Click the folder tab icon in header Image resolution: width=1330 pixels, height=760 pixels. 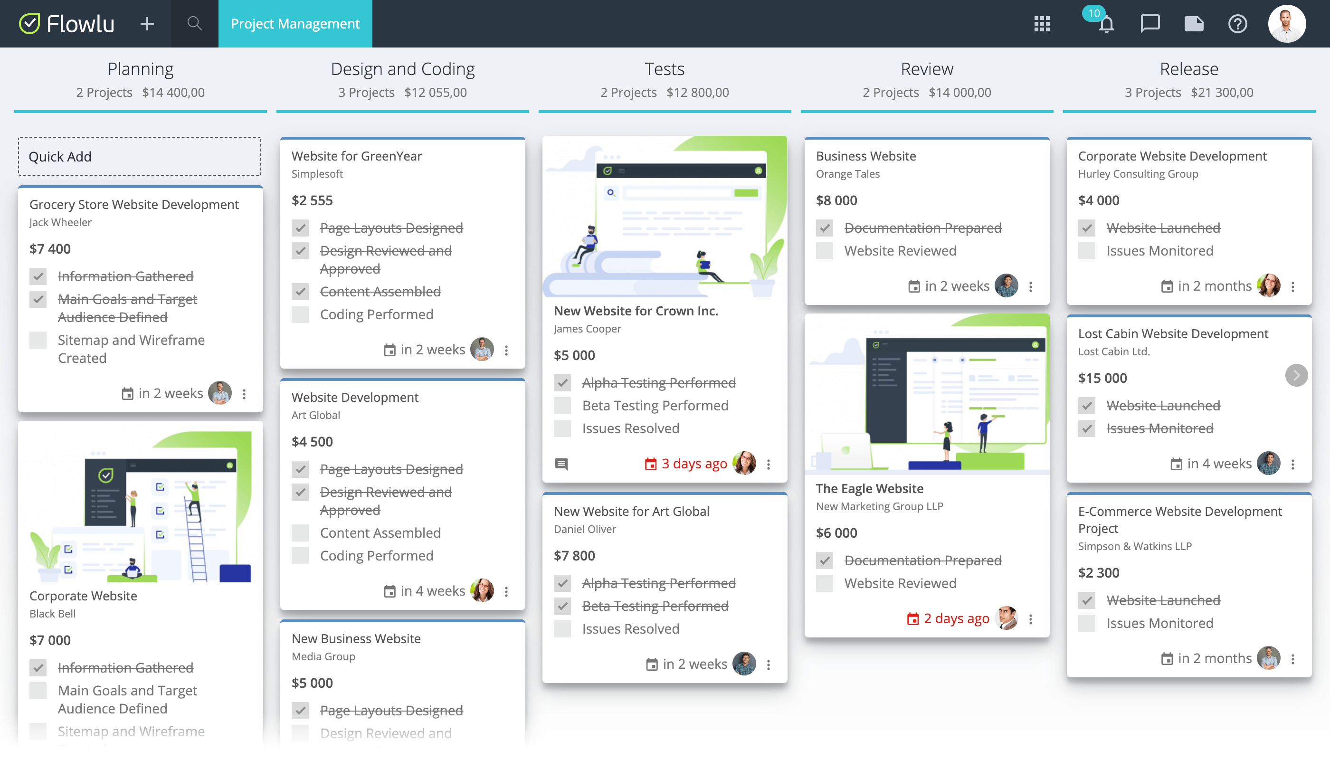[1194, 23]
